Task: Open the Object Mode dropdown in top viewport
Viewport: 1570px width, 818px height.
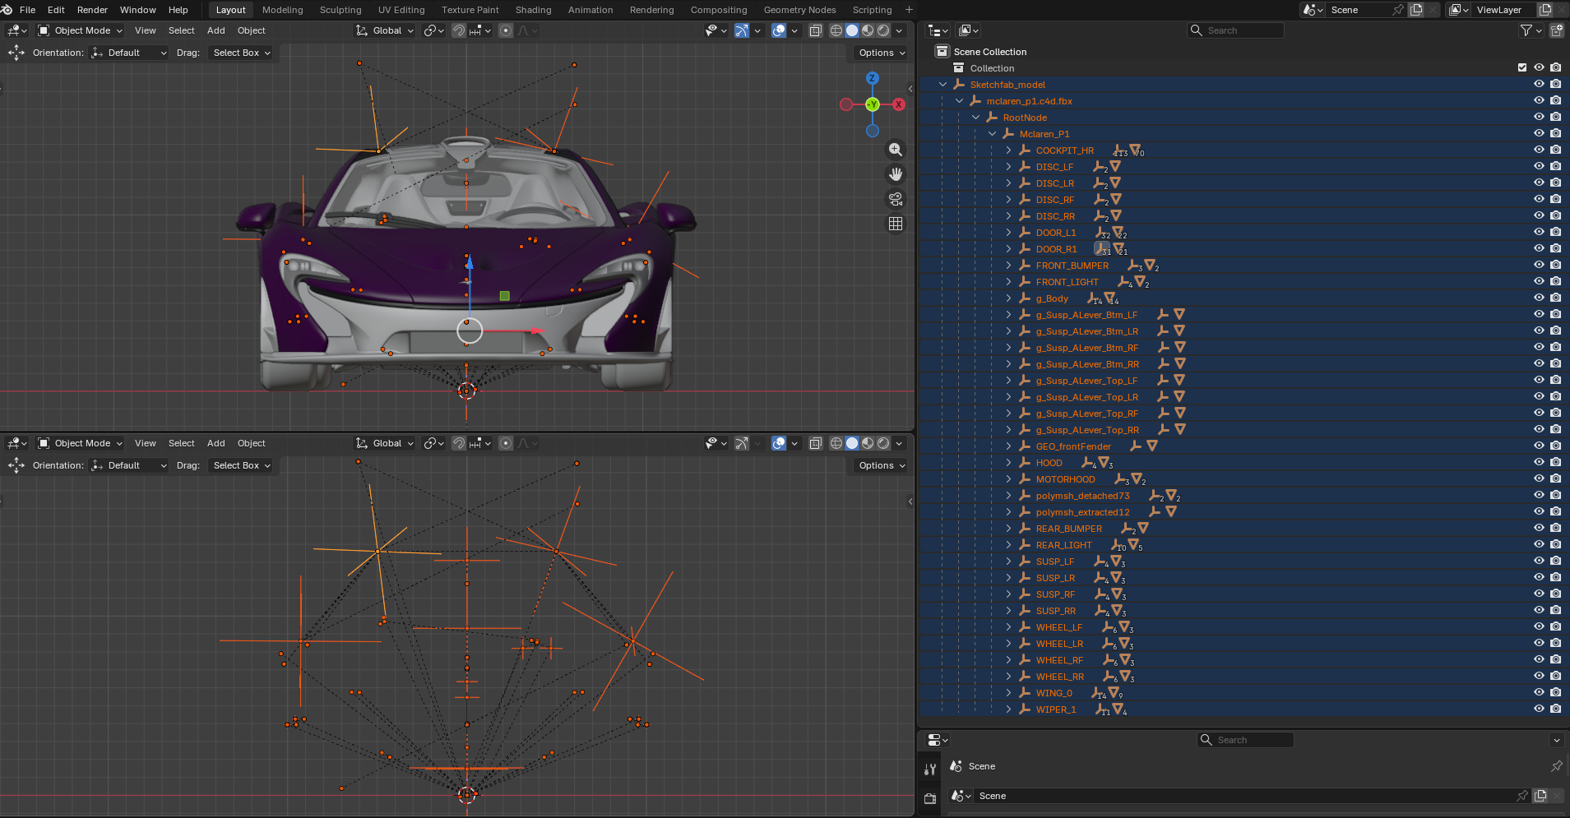Action: coord(81,30)
